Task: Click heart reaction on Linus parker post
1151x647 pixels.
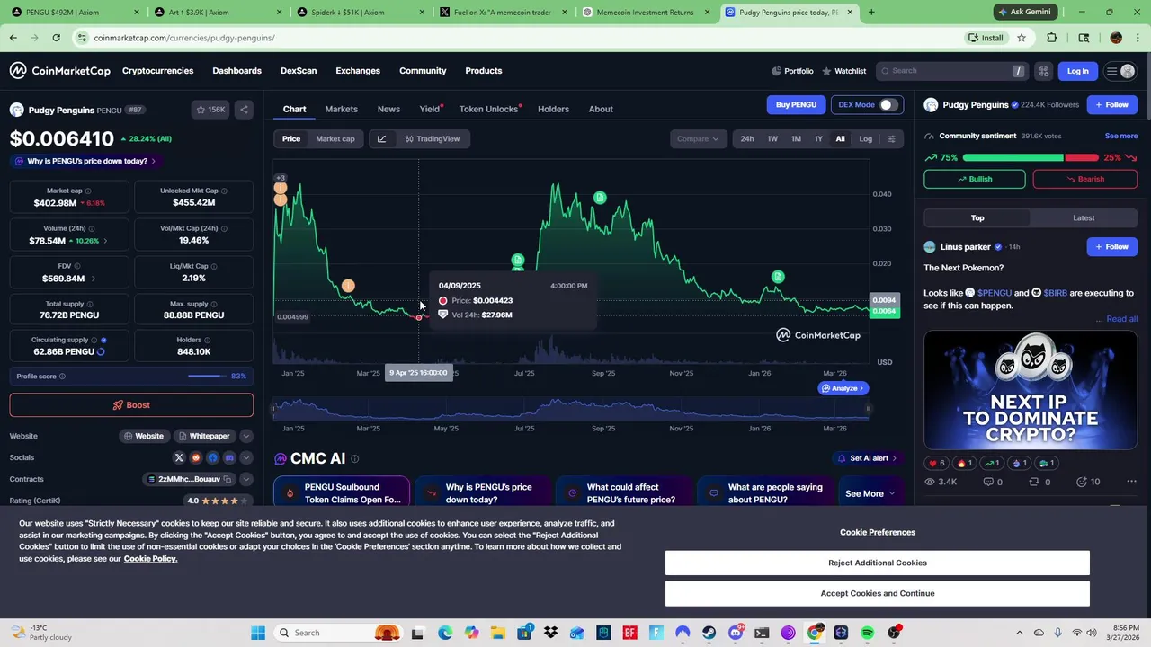Action: 936,463
